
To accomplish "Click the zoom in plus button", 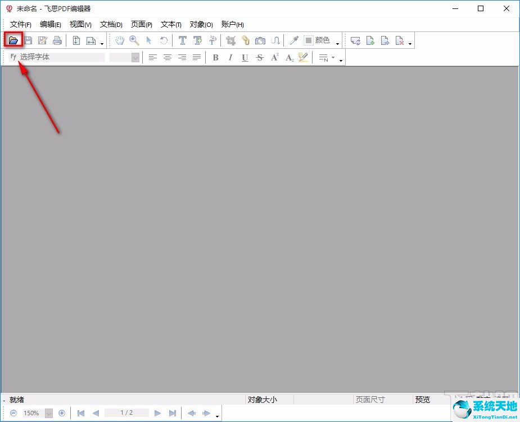I will (x=62, y=413).
